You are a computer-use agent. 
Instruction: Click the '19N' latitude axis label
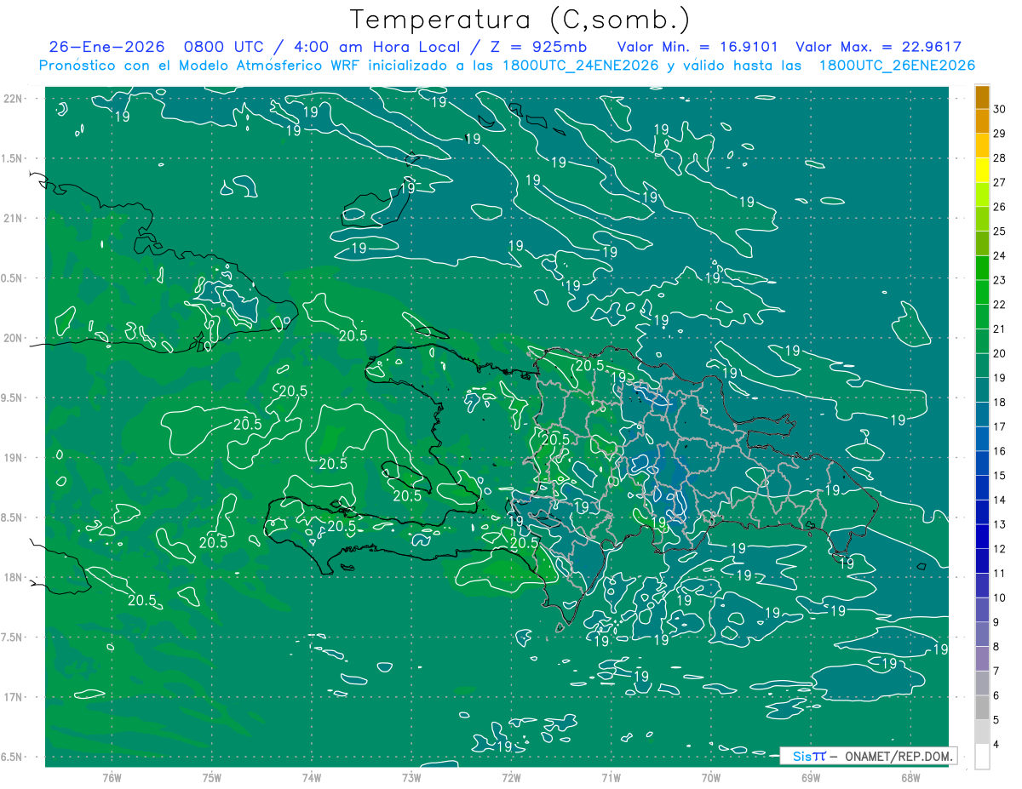12,458
